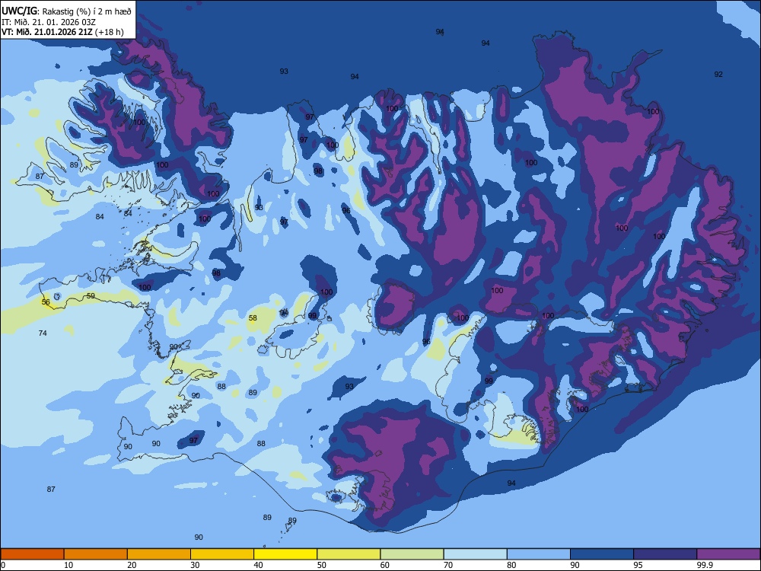Pick the light blue 80–90 legend swatch
This screenshot has height=571, width=761.
tap(539, 554)
